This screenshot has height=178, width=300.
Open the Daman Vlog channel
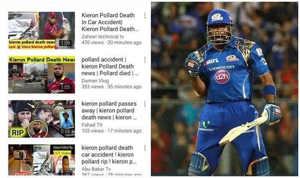tap(95, 81)
